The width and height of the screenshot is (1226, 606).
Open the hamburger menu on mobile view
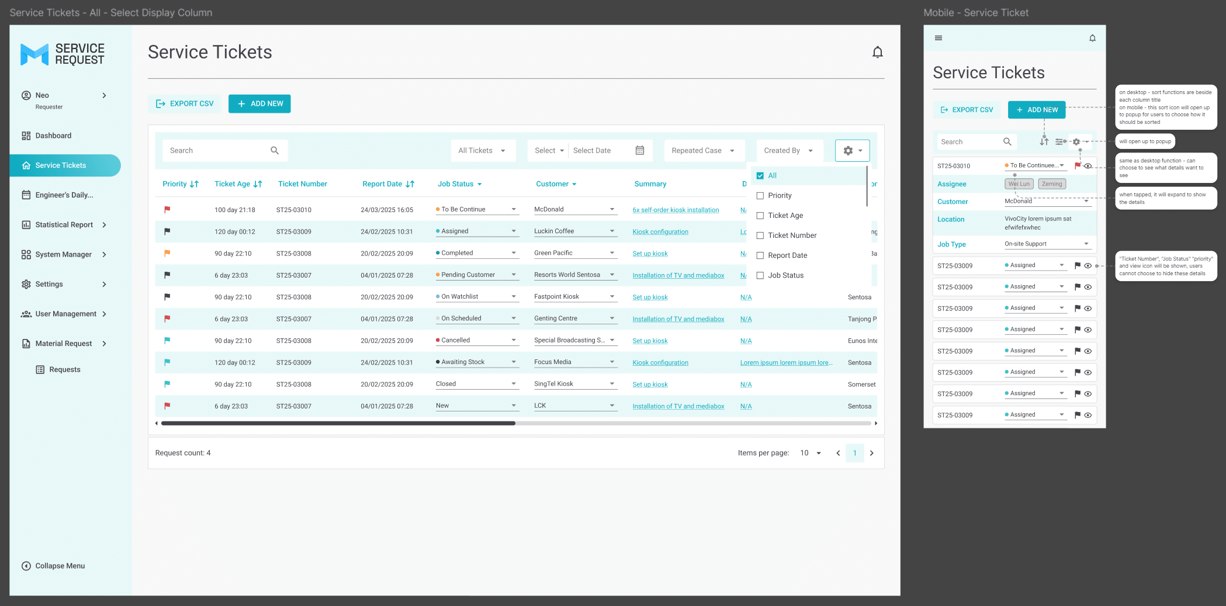coord(938,37)
